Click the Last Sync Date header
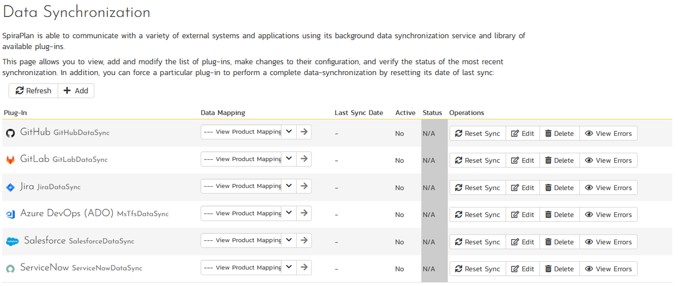The height and width of the screenshot is (286, 678). point(359,113)
